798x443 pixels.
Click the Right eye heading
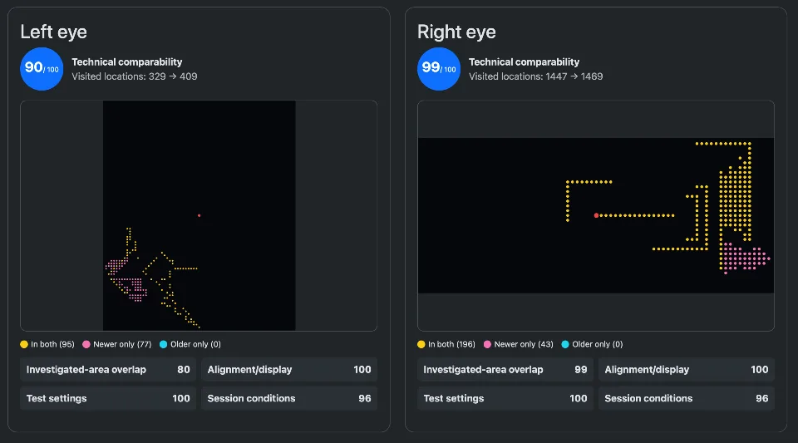click(x=456, y=32)
